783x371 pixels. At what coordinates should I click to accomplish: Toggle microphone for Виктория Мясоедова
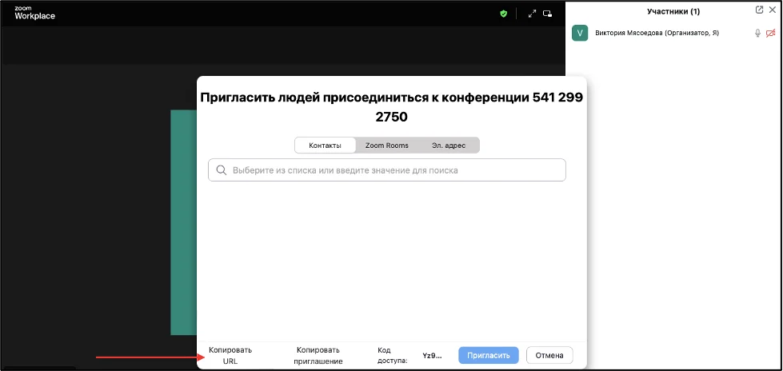(x=757, y=33)
